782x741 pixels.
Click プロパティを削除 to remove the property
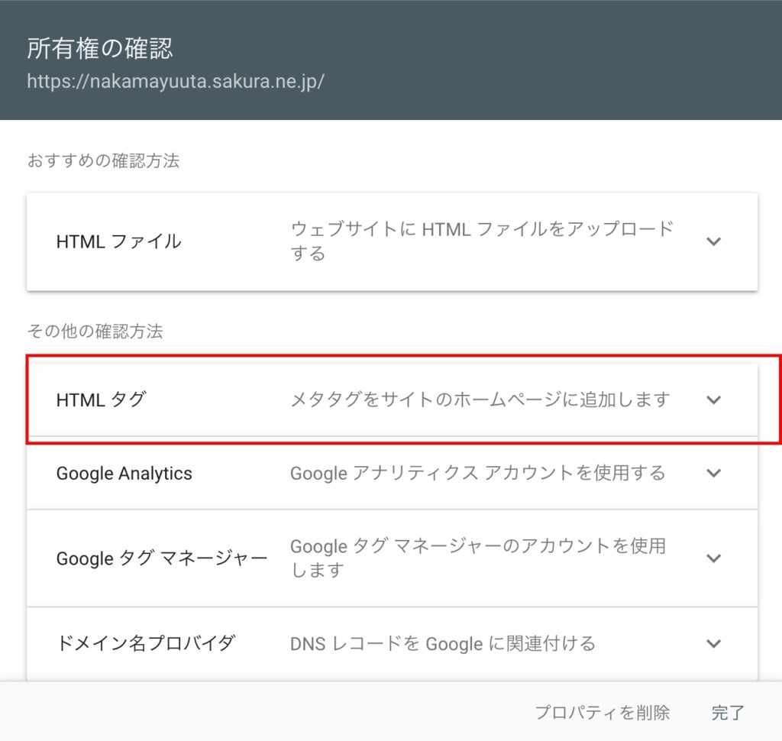click(602, 713)
